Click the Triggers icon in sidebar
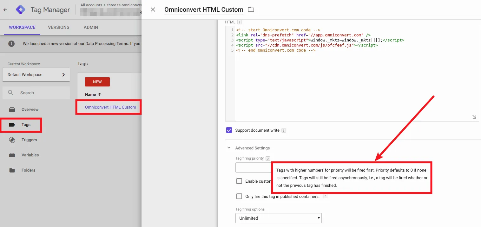Viewport: 481px width, 227px height. [x=12, y=140]
